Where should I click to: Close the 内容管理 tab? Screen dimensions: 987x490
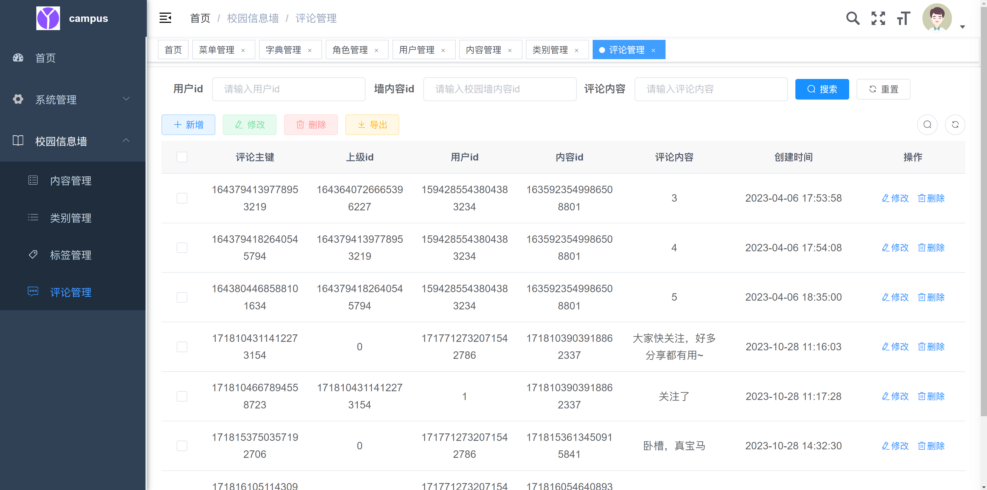(x=509, y=50)
